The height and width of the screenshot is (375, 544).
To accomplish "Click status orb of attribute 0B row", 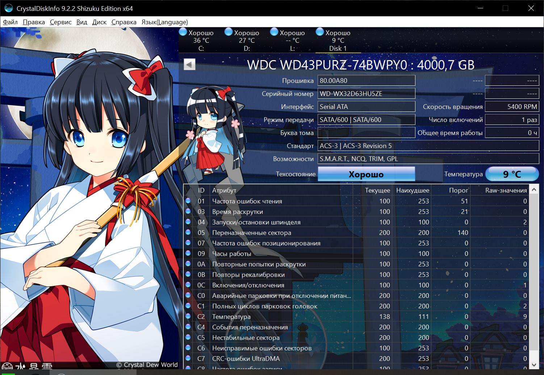I will click(188, 274).
